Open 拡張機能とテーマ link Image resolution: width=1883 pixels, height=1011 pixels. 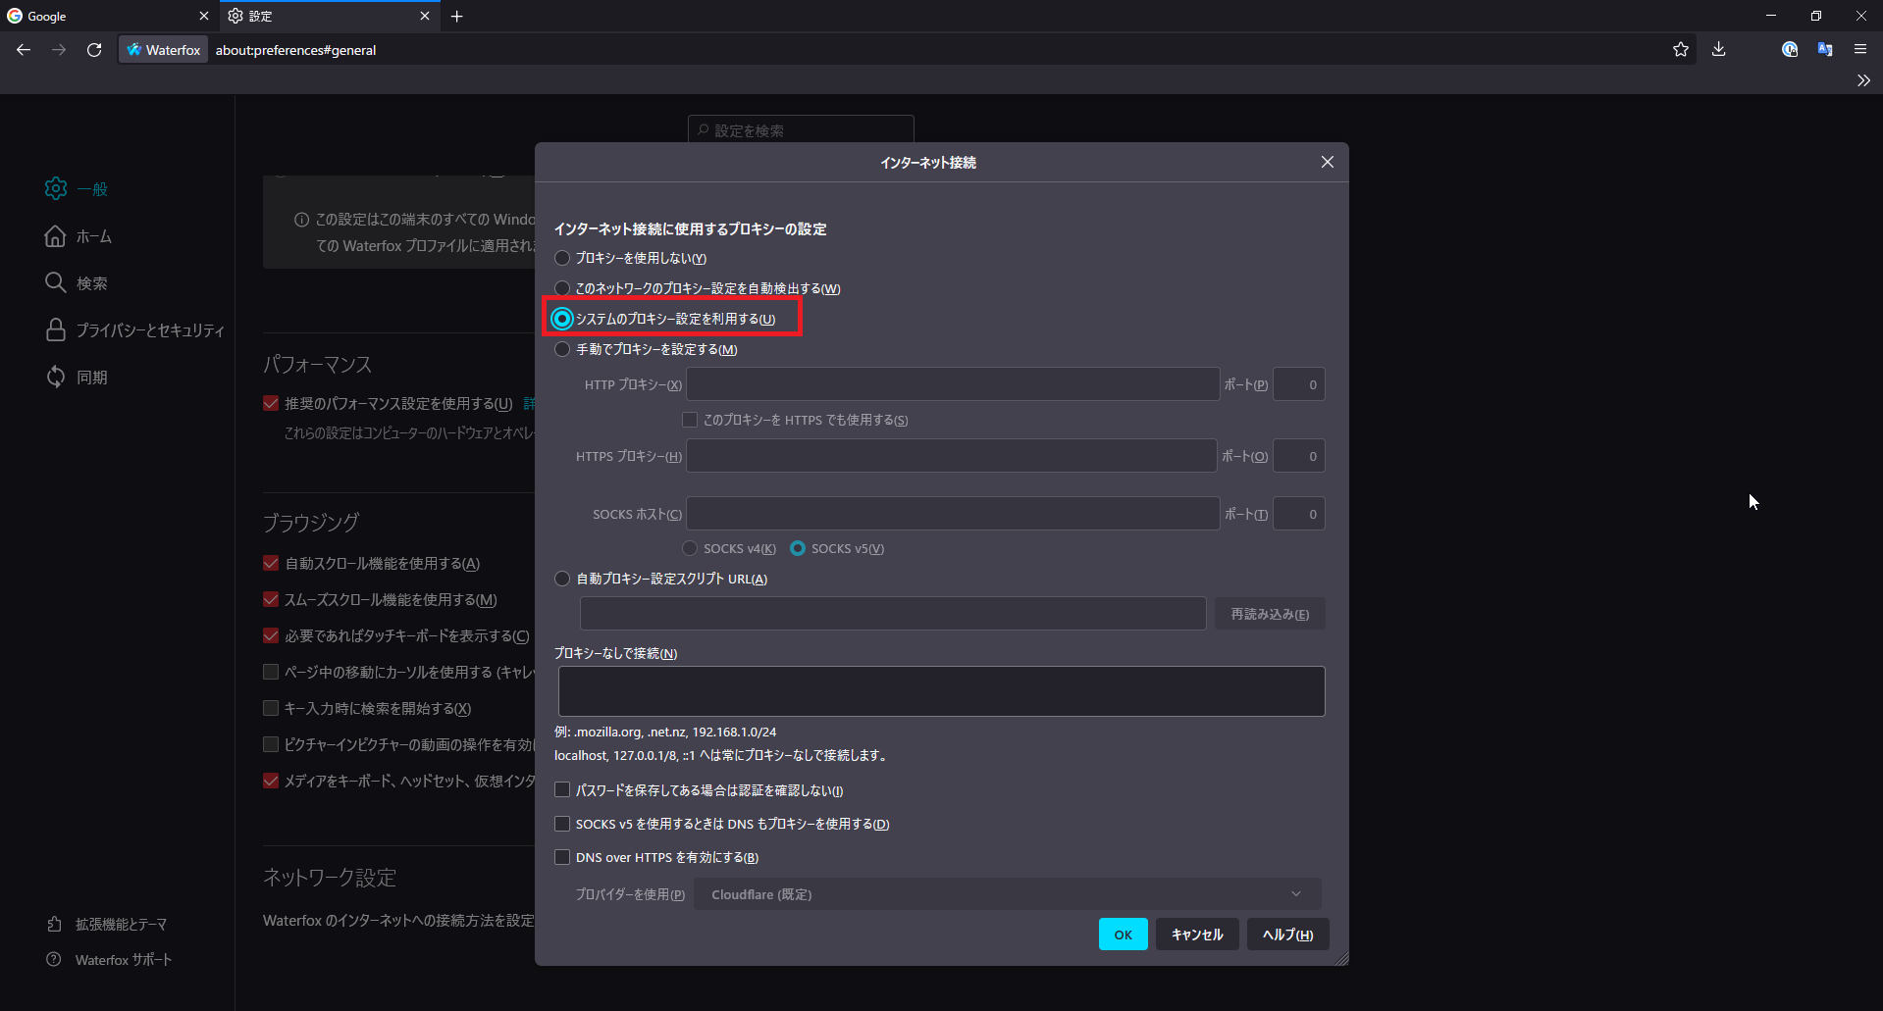(x=107, y=925)
